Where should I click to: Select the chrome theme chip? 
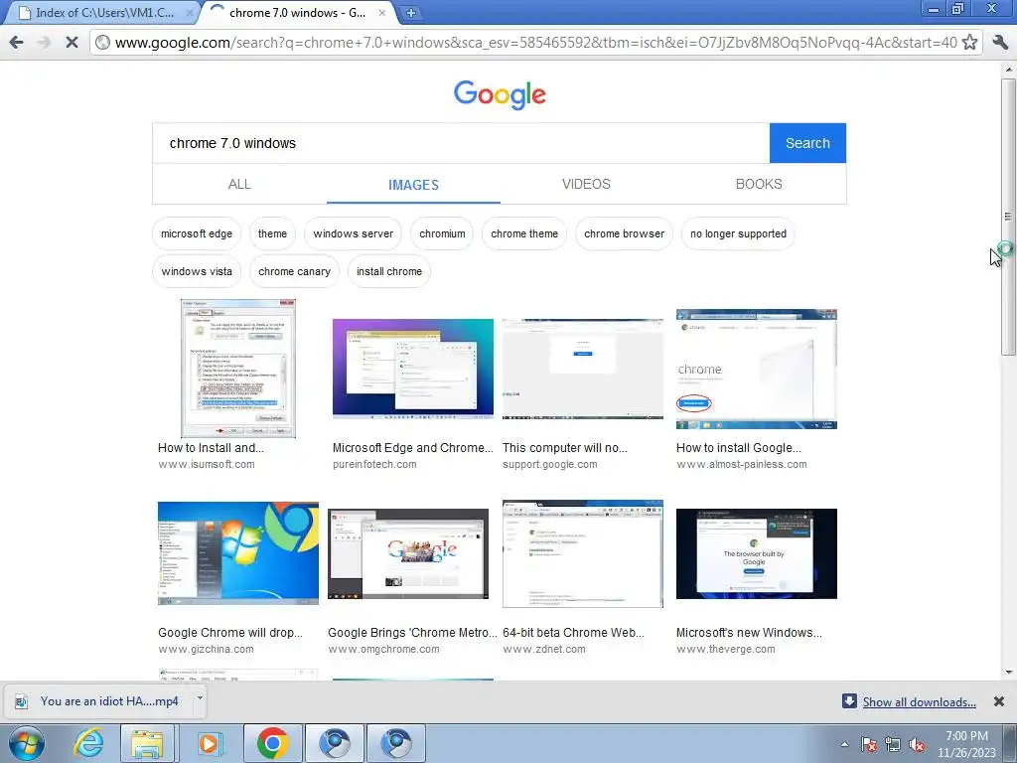click(x=524, y=233)
